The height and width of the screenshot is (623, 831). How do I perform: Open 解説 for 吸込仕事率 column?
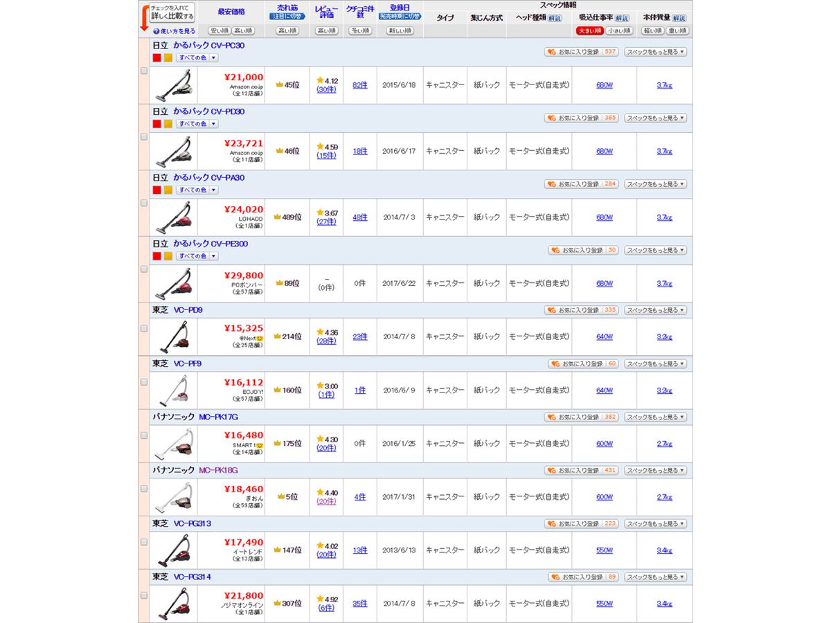(x=622, y=18)
